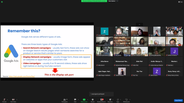Screen dimensions: 184x103
Task: Click the divider handle between slide and gallery
Action: [x=94, y=51]
